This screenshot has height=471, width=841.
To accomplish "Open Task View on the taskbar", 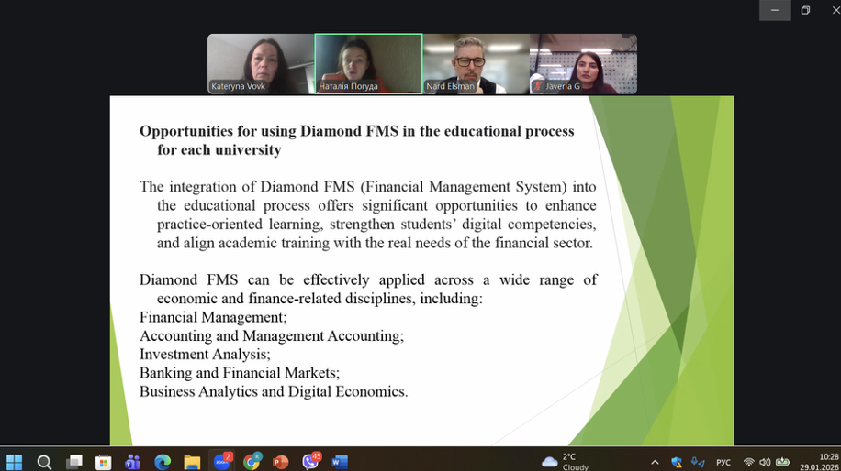I will (x=73, y=462).
